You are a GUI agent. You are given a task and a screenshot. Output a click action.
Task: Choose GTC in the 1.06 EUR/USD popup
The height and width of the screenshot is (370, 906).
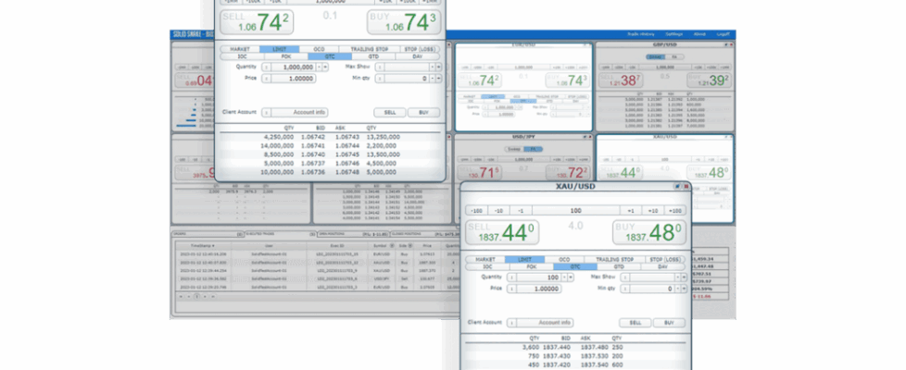[x=330, y=56]
